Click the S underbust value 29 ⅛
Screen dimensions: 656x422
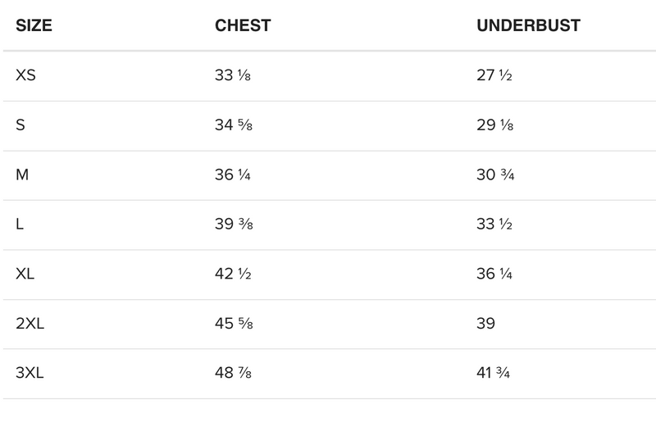click(495, 125)
